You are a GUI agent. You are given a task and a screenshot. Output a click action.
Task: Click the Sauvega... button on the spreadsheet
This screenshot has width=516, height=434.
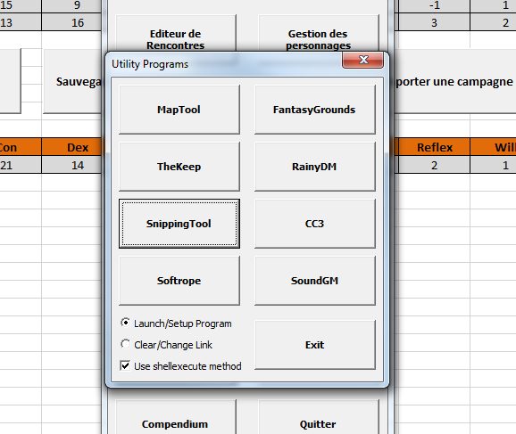72,81
